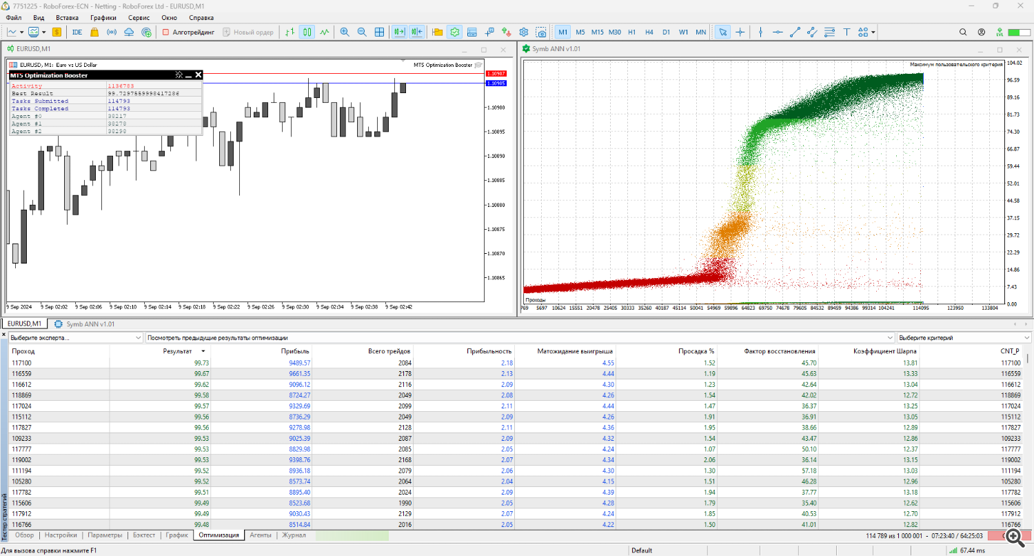Take a chart screenshot with camera icon
The height and width of the screenshot is (556, 1034).
click(541, 32)
